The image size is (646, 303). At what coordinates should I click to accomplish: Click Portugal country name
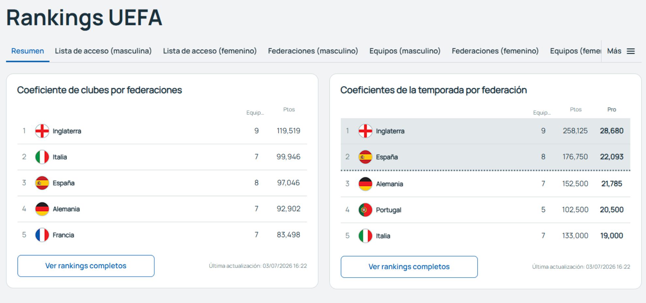(x=389, y=210)
